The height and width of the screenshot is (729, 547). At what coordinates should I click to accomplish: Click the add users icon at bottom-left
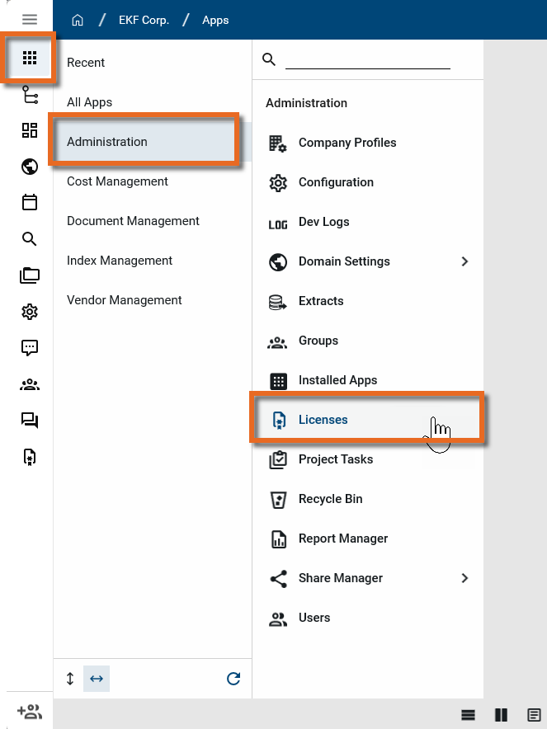tap(29, 711)
